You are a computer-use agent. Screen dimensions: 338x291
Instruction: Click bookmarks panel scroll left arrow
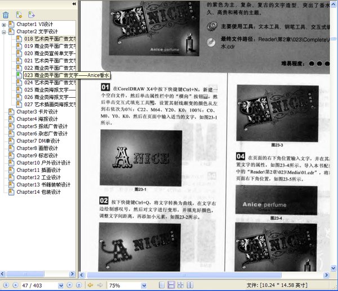click(x=3, y=274)
